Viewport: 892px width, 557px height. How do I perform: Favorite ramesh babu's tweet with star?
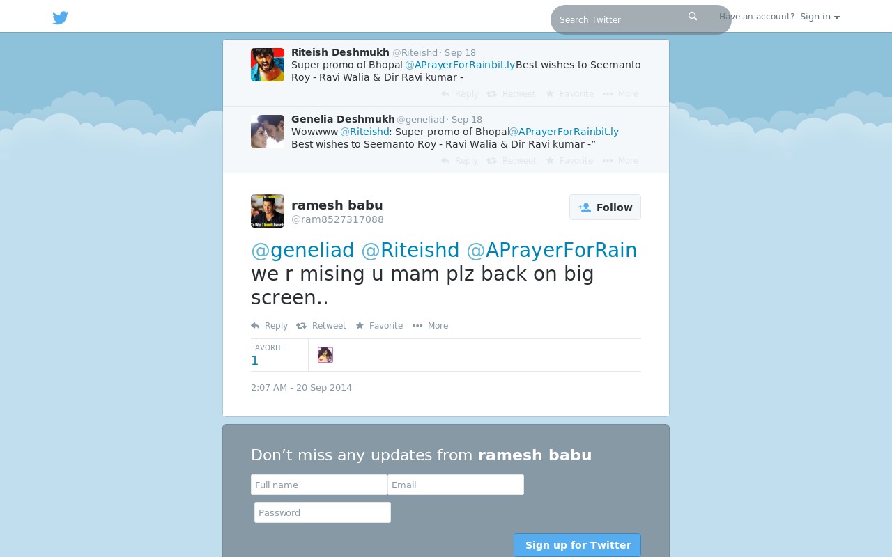point(379,326)
